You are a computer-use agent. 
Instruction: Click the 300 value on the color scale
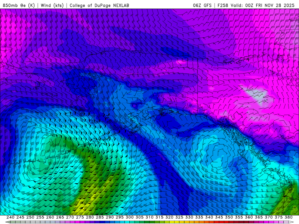tap(129, 217)
